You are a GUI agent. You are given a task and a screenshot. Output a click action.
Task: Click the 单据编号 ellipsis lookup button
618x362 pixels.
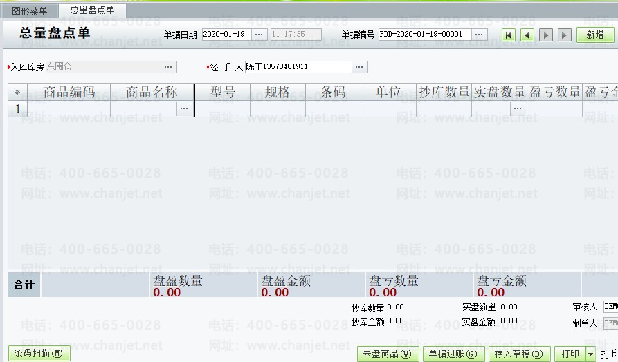(x=480, y=34)
